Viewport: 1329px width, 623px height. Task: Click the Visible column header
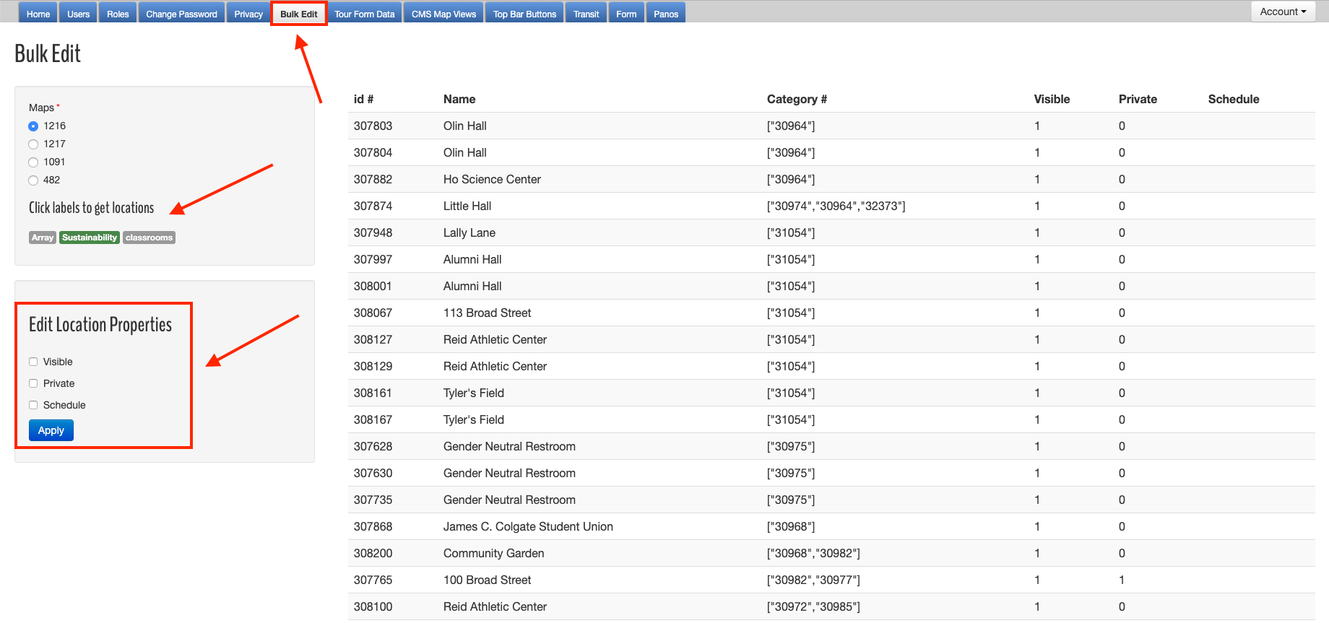point(1052,99)
